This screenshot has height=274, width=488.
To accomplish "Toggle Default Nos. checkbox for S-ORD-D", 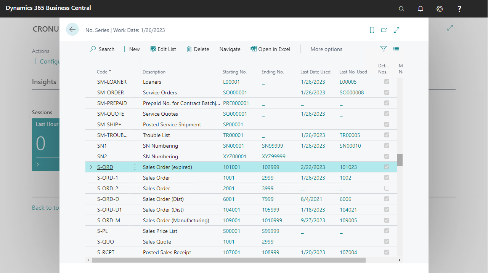I will tap(387, 199).
